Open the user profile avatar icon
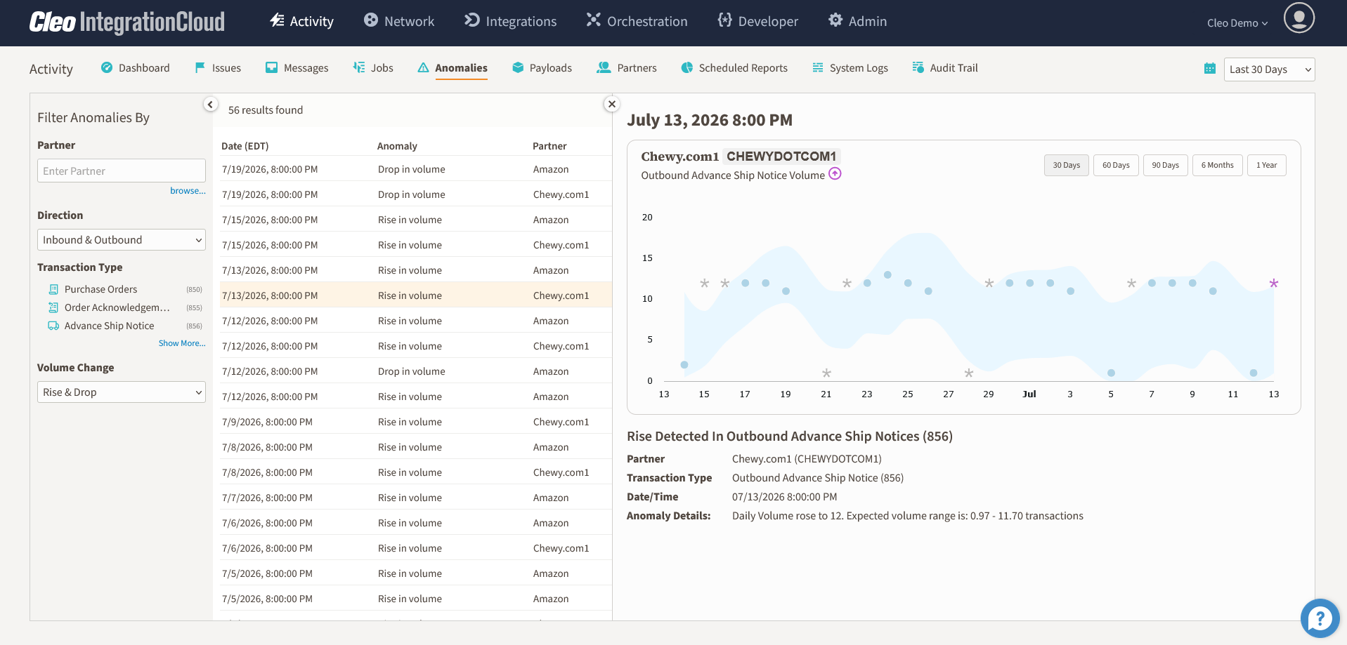The width and height of the screenshot is (1347, 645). point(1299,18)
